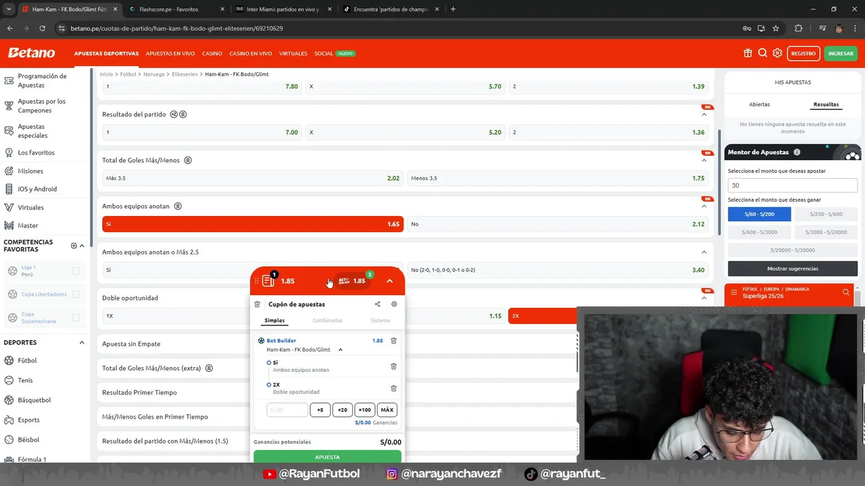This screenshot has width=865, height=486.
Task: Tick the Copa Libertadores checkbox
Action: pyautogui.click(x=76, y=294)
